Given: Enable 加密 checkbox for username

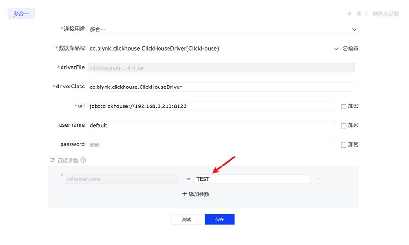Looking at the screenshot, I should coord(344,126).
